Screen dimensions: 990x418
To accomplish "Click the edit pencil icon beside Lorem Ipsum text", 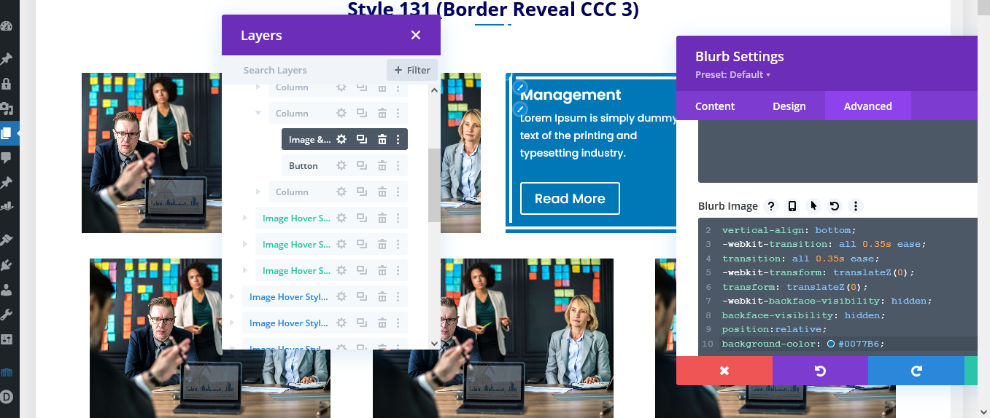I will coord(520,109).
